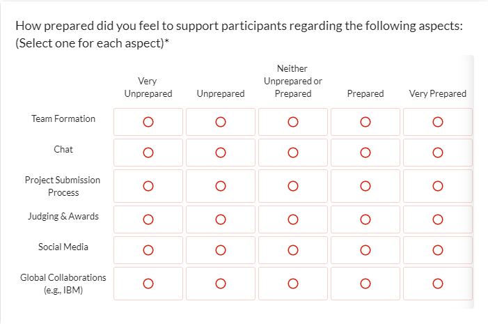This screenshot has height=324, width=488.
Task: Select Unprepared for Global Collaborations
Action: (x=220, y=284)
